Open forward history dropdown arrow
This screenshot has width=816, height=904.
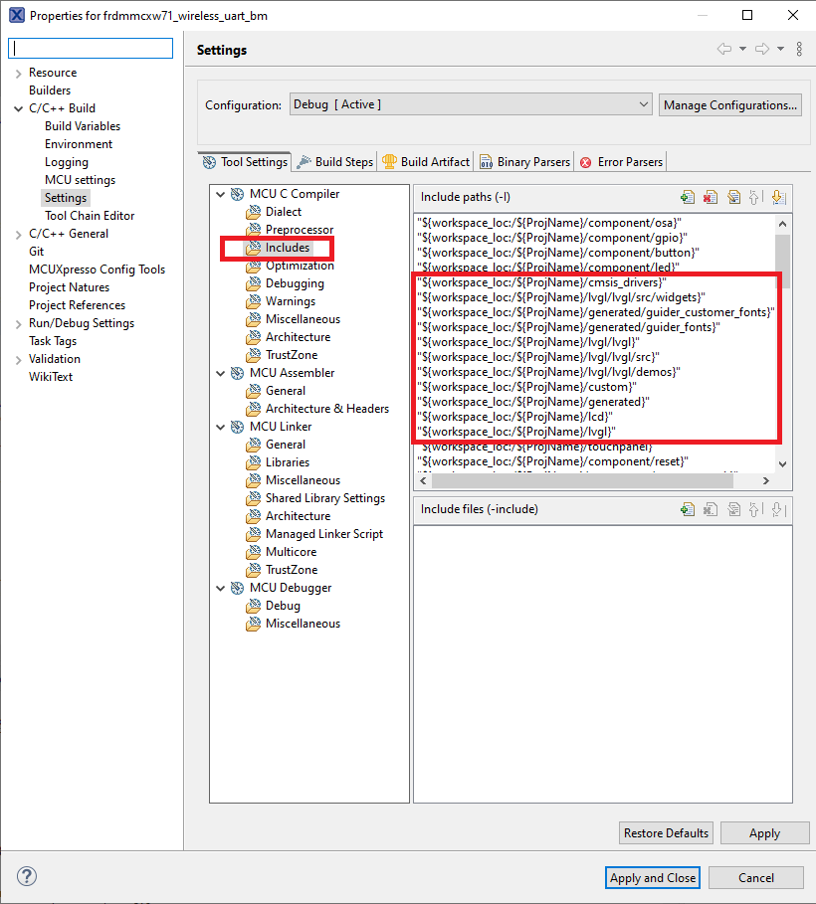pyautogui.click(x=780, y=49)
